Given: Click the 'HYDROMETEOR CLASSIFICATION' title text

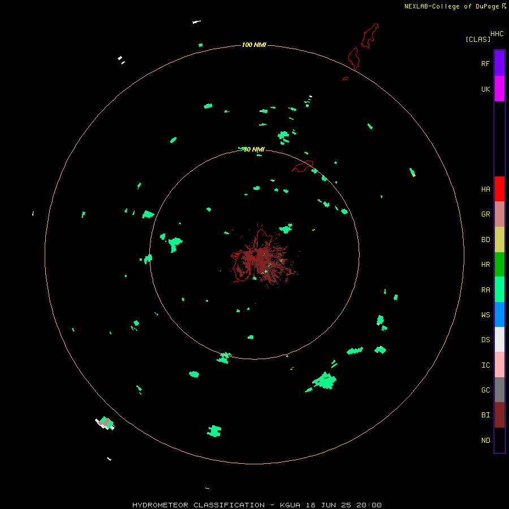Looking at the screenshot, I should [199, 505].
